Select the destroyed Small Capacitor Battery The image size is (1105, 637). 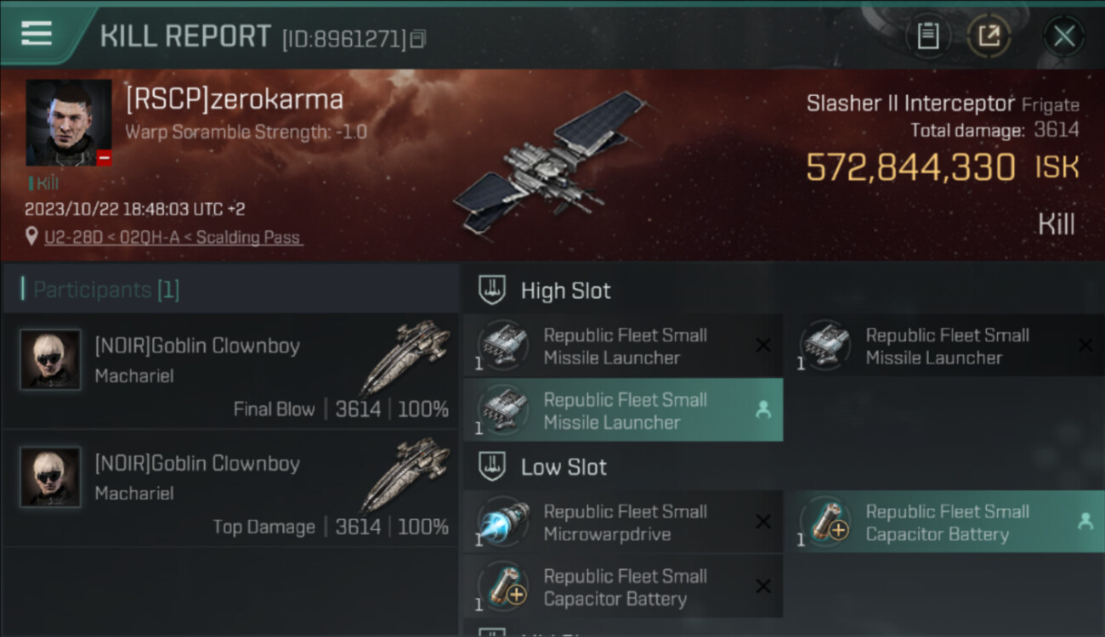point(623,587)
